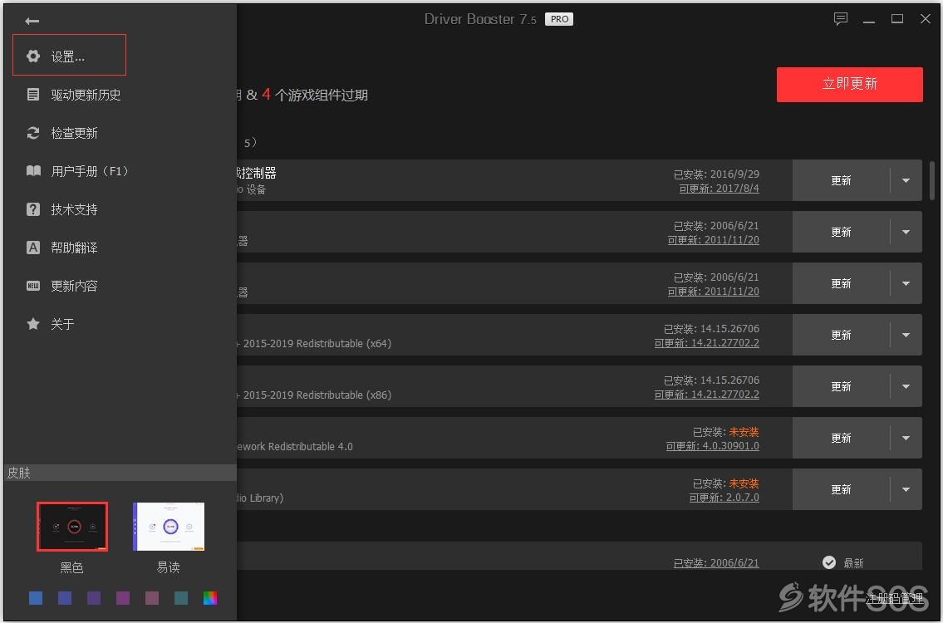Viewport: 943px width, 623px height.
Task: Click the help translate A icon
Action: pos(33,248)
